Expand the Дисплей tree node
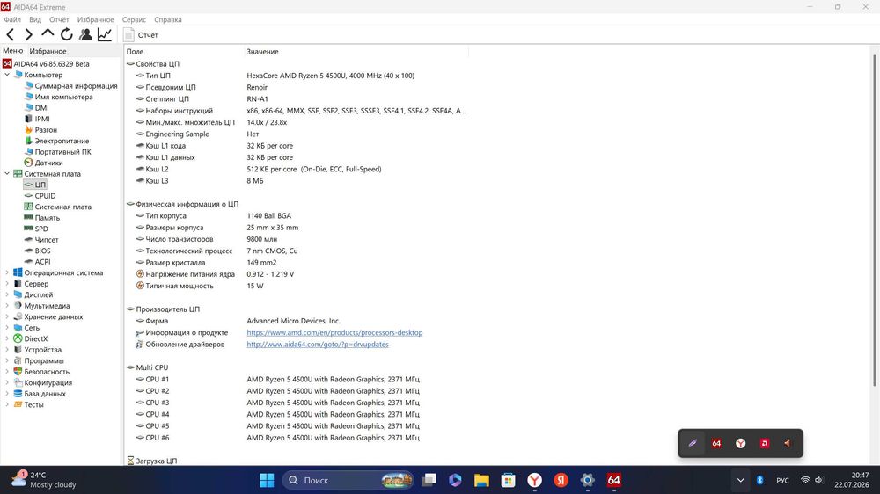This screenshot has height=494, width=880. pos(7,294)
